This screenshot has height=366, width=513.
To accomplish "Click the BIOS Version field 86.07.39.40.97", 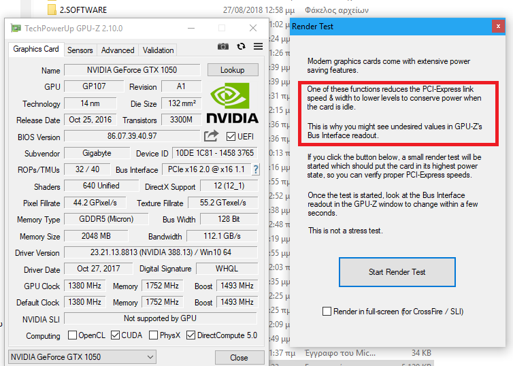I will pos(132,136).
